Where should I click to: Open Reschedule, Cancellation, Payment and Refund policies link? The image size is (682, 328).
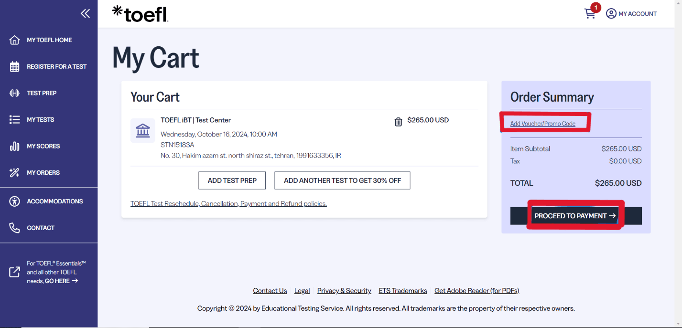coord(228,203)
